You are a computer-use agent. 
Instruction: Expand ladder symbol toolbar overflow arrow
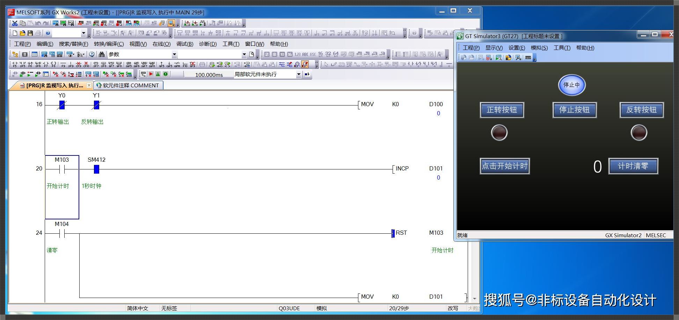316,65
